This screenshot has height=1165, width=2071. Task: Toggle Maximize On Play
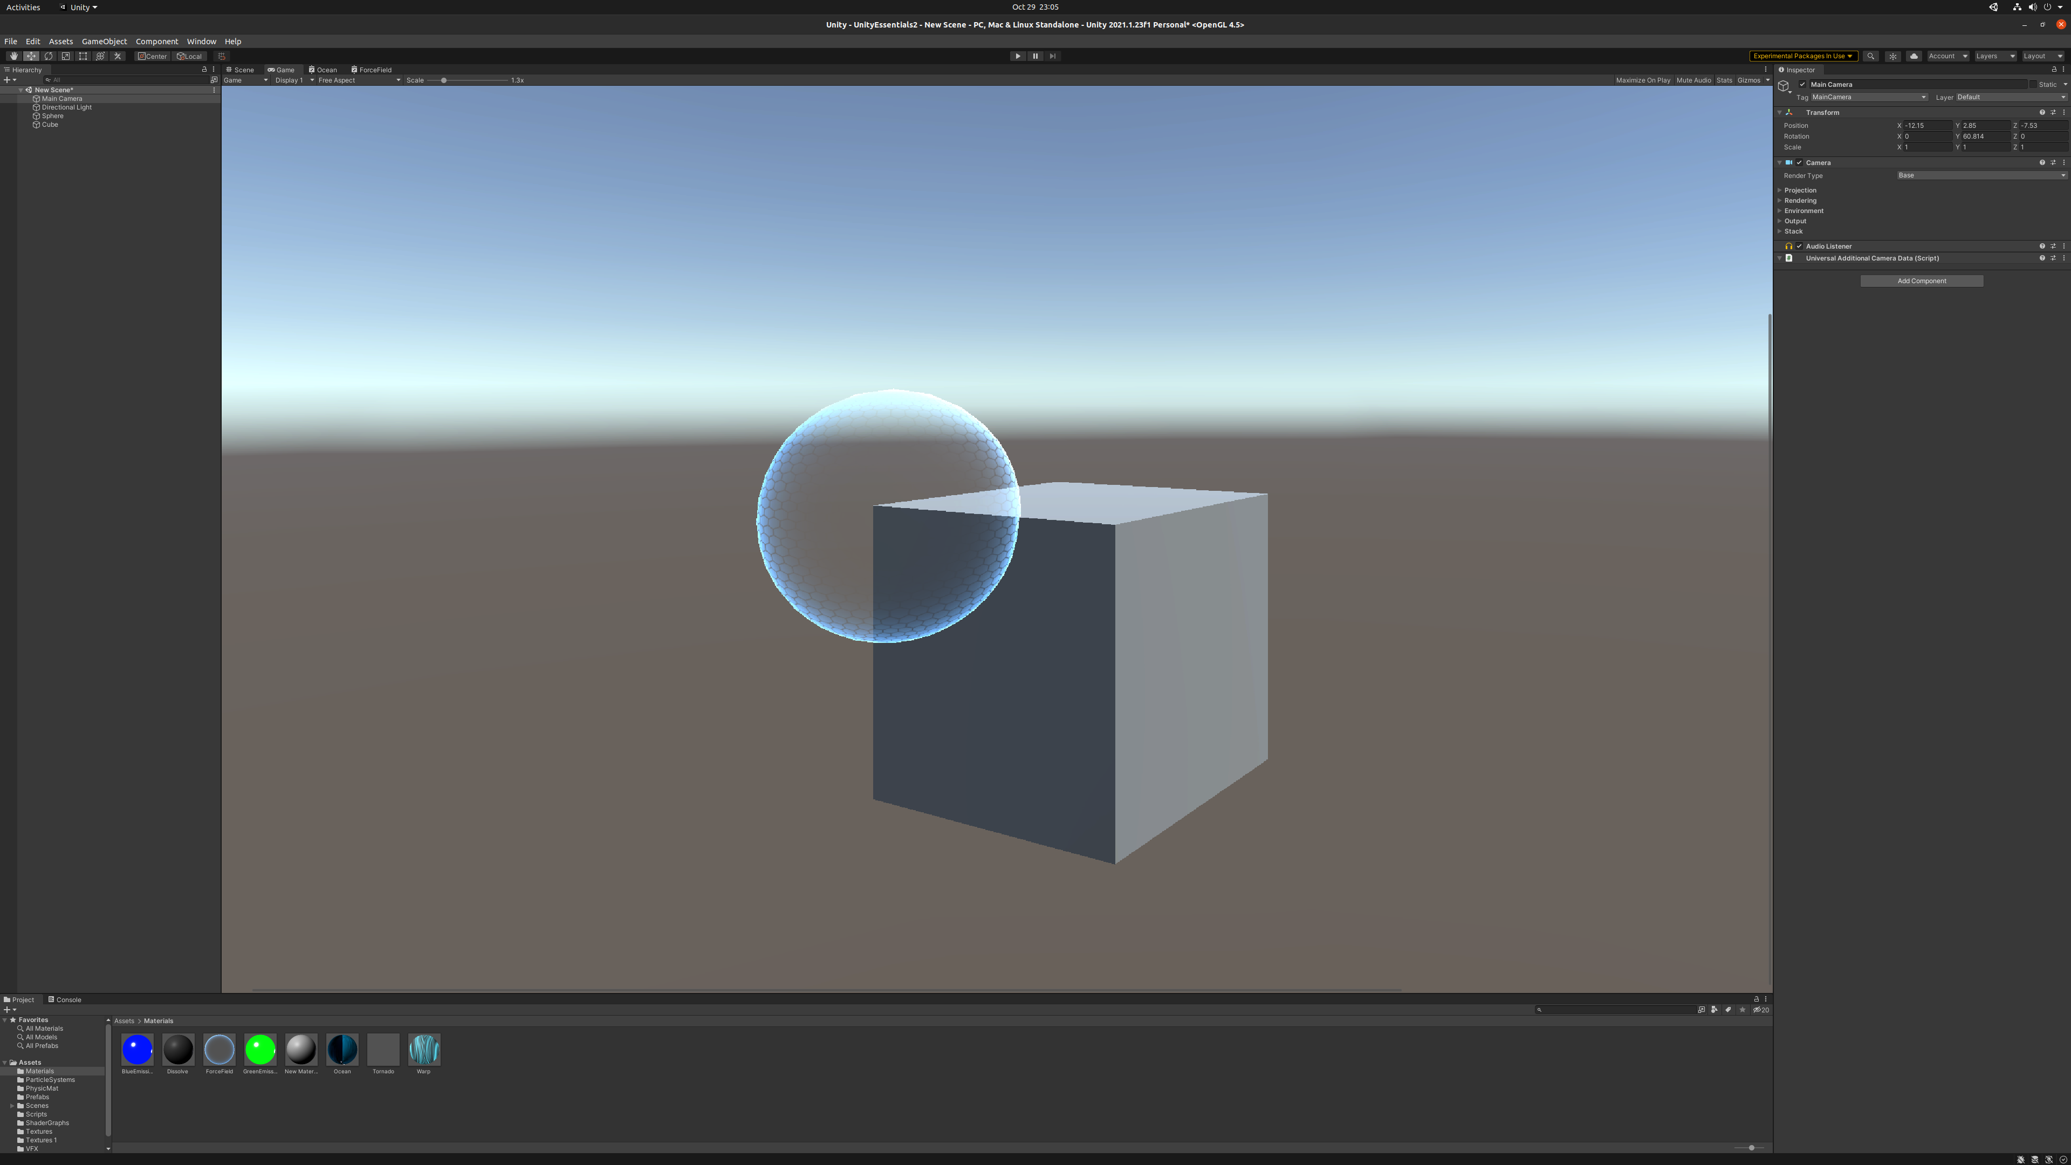click(1642, 80)
